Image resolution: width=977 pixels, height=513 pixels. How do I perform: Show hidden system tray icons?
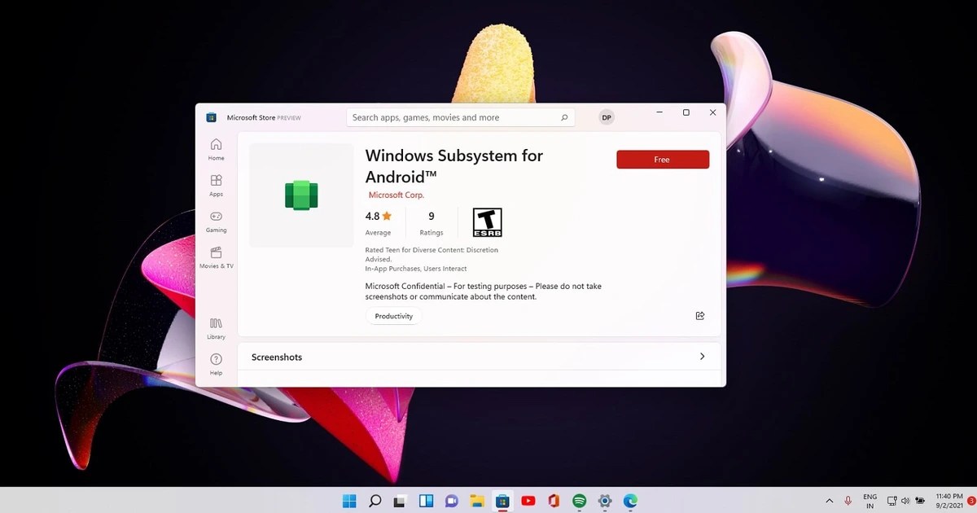click(x=829, y=501)
